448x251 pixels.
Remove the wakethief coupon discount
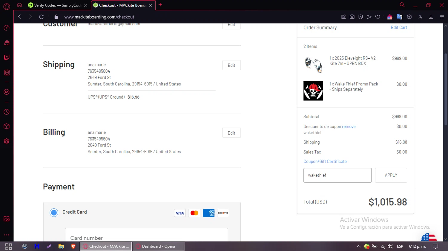[x=349, y=127]
